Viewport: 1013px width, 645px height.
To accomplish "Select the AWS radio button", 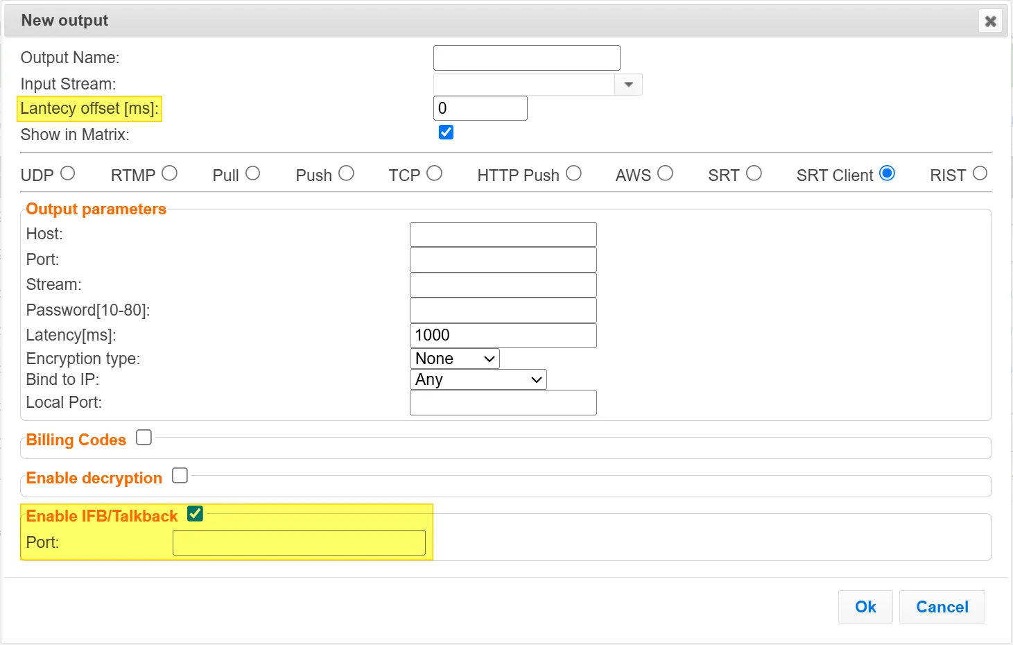I will pos(665,173).
